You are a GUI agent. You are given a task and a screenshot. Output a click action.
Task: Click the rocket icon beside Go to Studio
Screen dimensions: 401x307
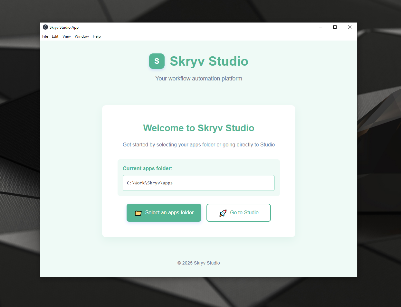coord(223,213)
